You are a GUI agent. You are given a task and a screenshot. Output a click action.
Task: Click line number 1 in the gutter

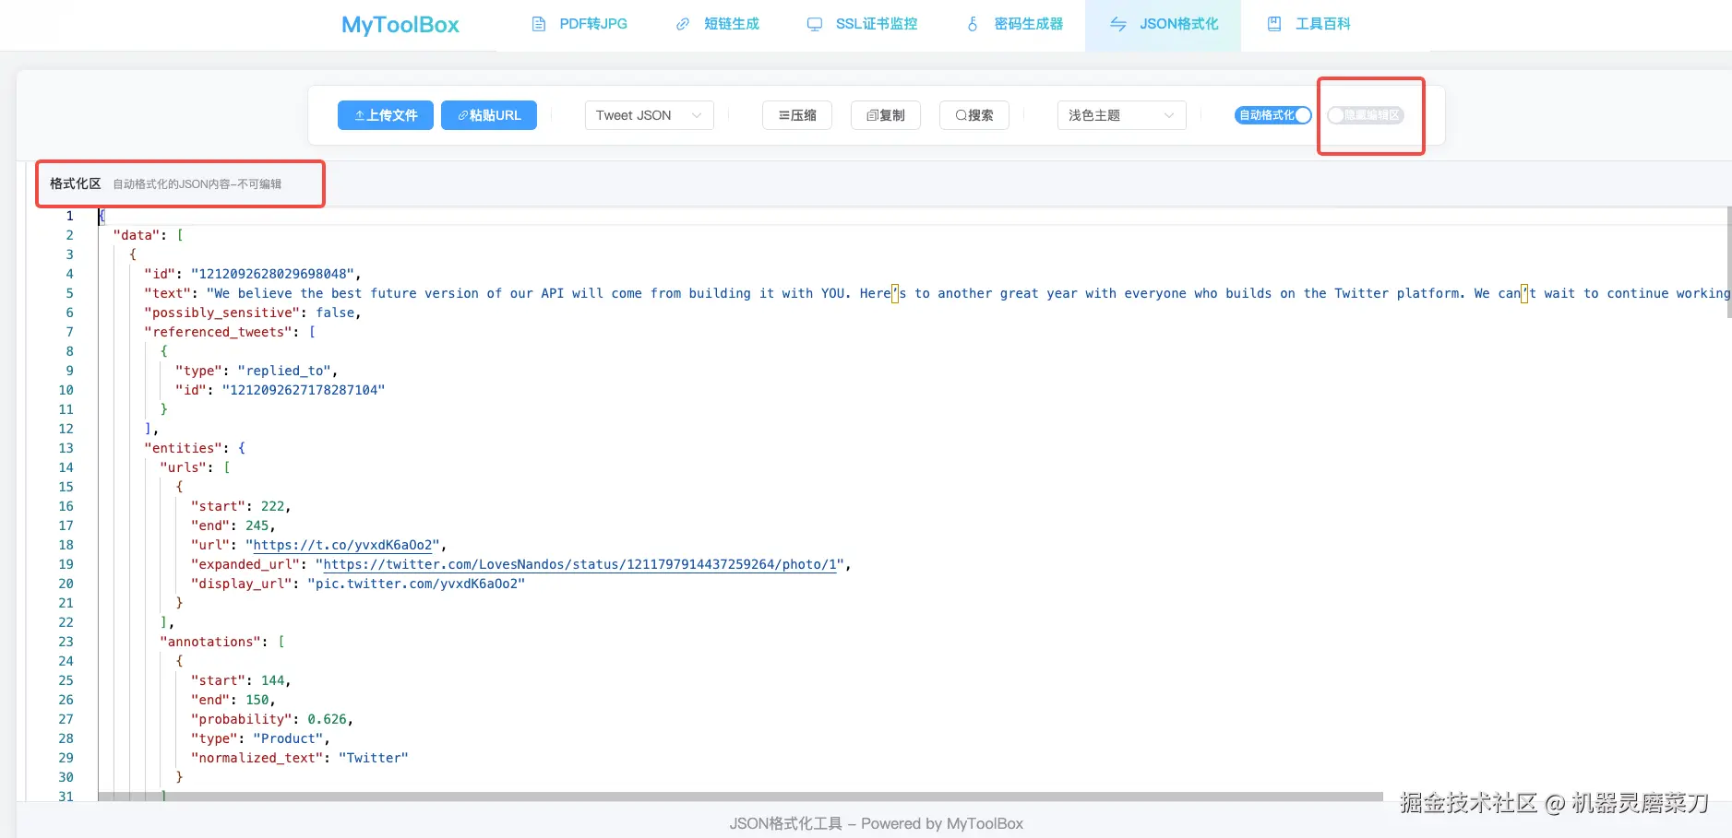point(69,216)
